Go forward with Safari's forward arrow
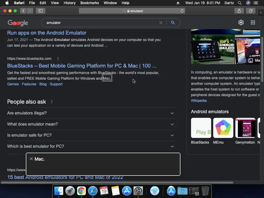The image size is (264, 198). 30,11
